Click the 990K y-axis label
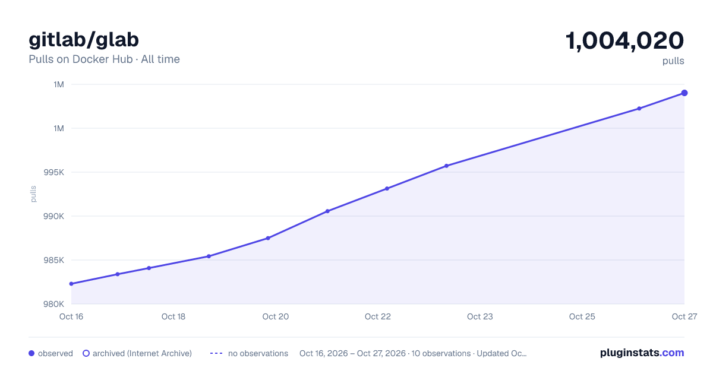 pos(53,216)
